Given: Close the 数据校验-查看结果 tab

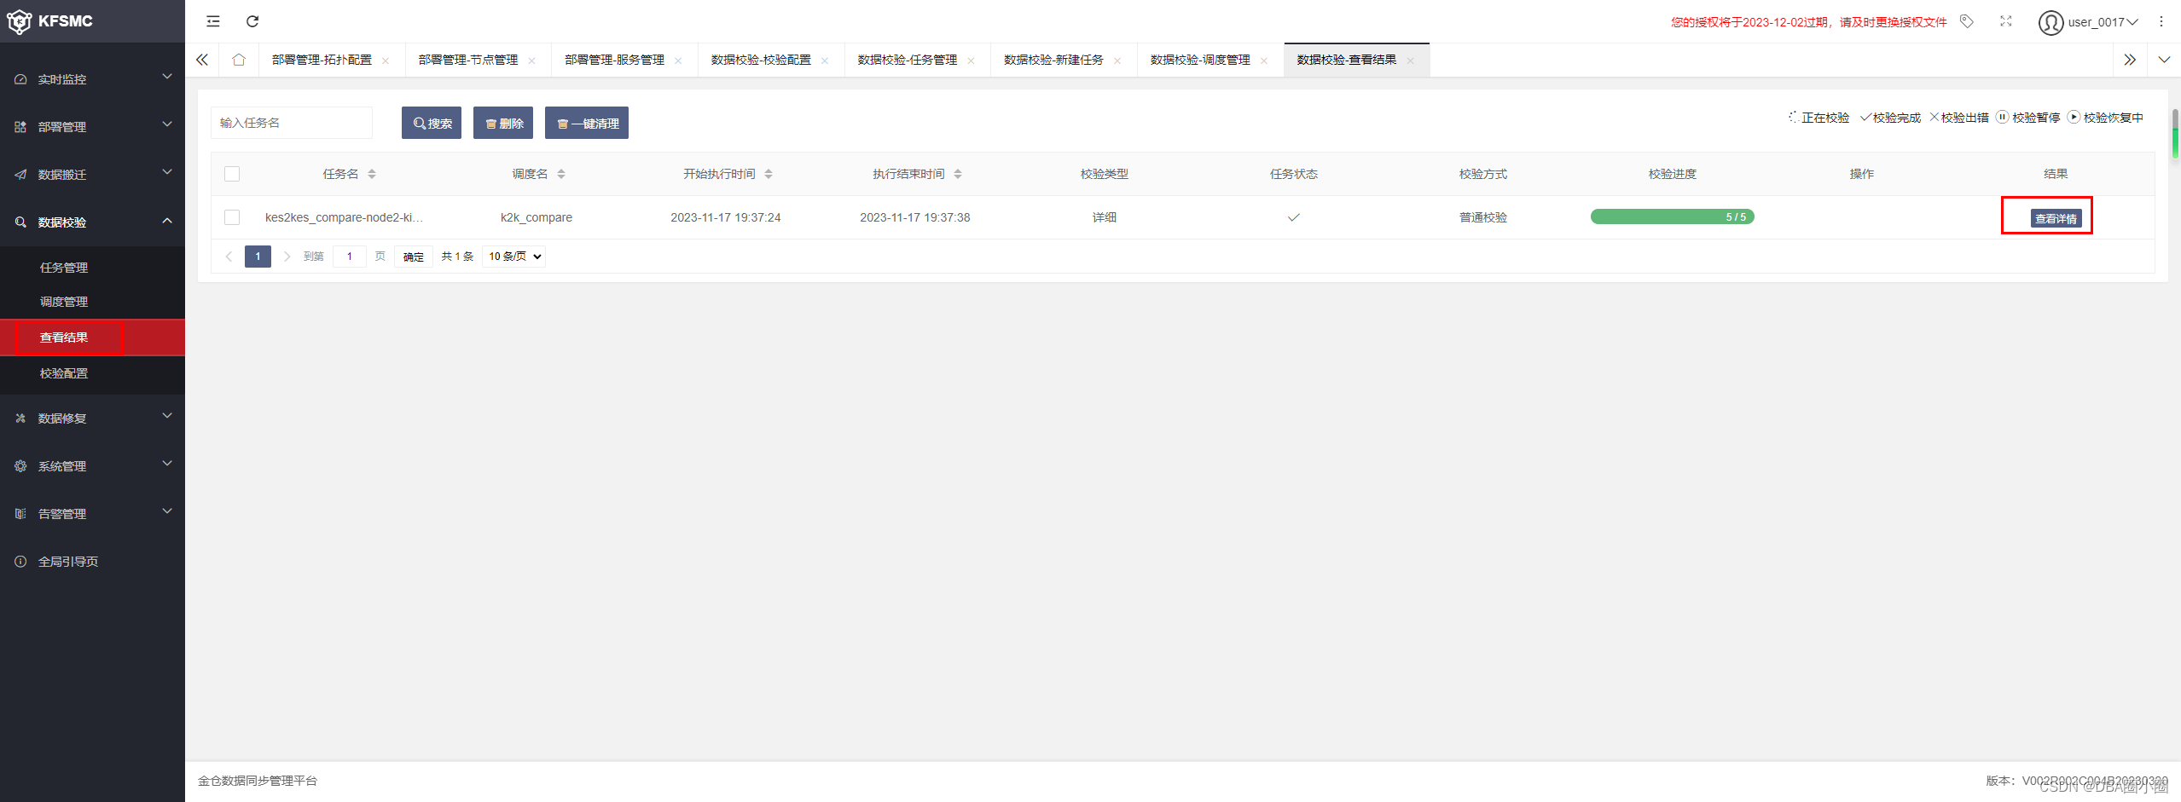Looking at the screenshot, I should coord(1410,61).
